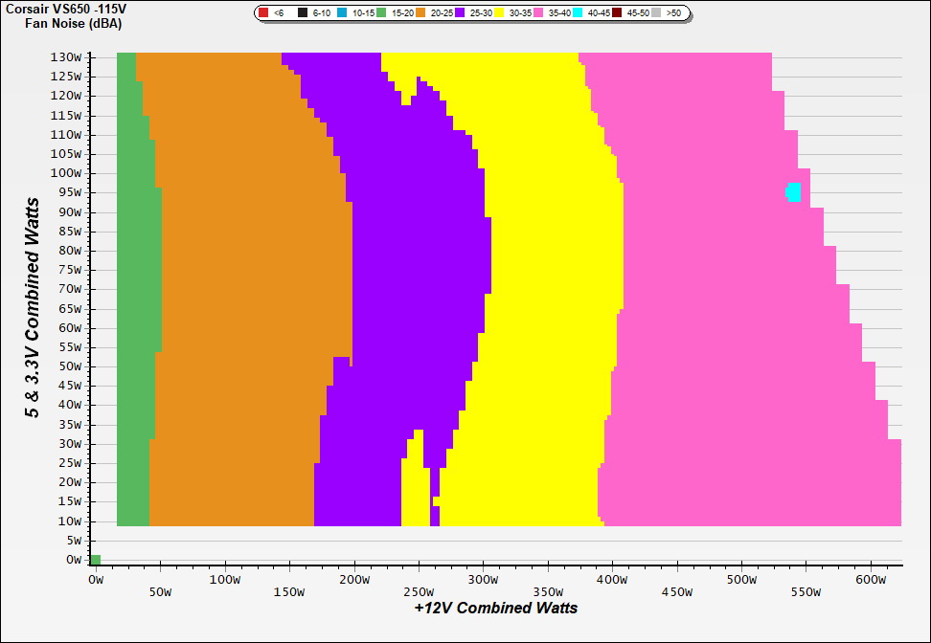Pick the green 15-20 legend swatch
This screenshot has height=643, width=931.
tap(380, 13)
